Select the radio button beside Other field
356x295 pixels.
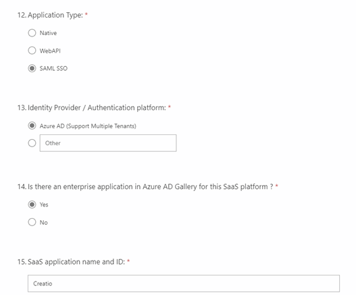[x=32, y=143]
